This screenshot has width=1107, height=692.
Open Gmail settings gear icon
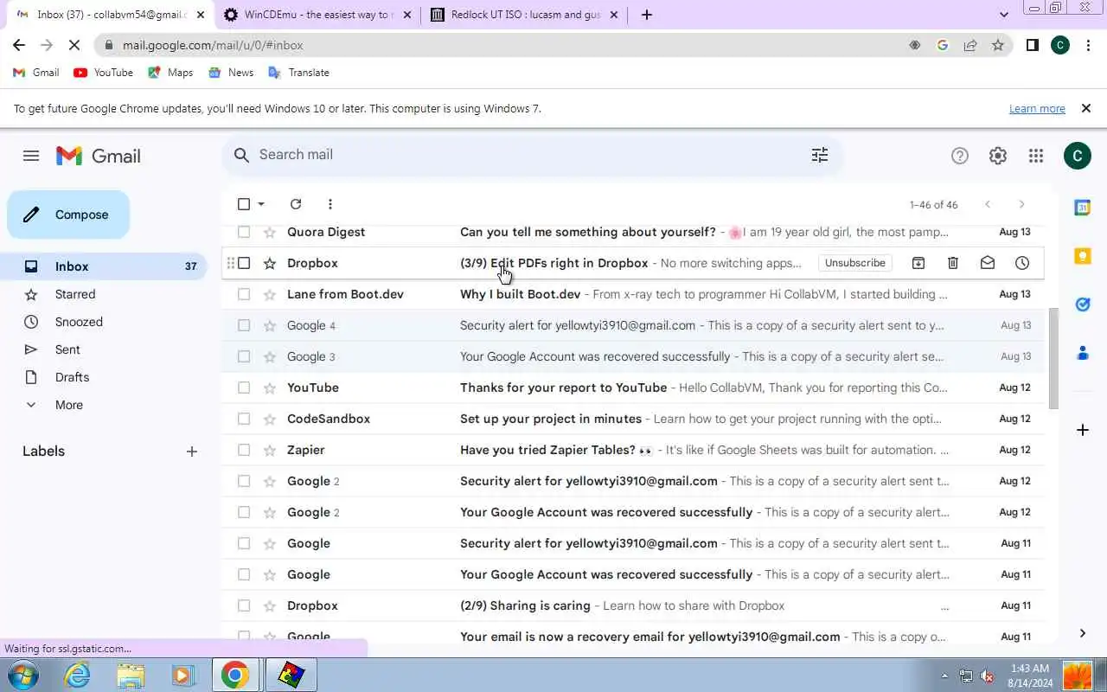pos(998,156)
